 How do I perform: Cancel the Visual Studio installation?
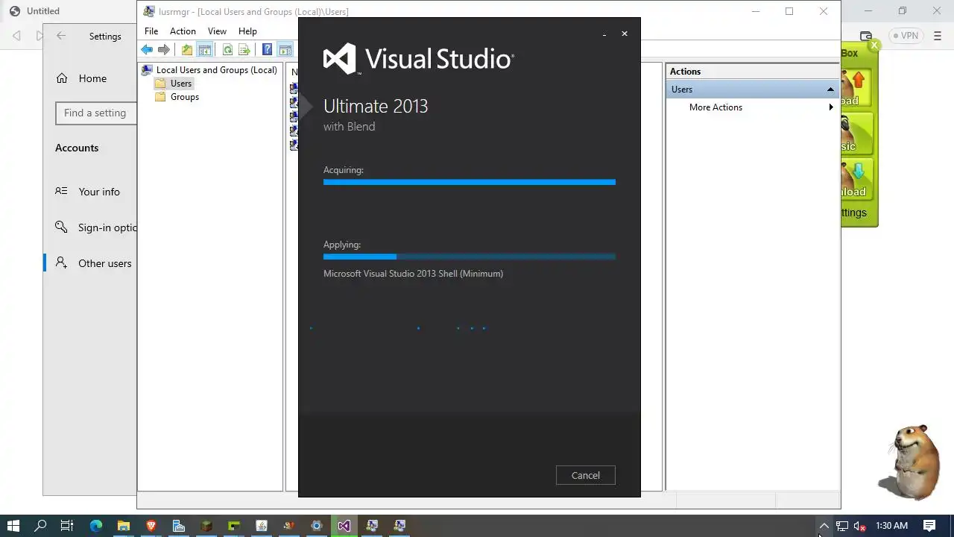click(x=586, y=475)
